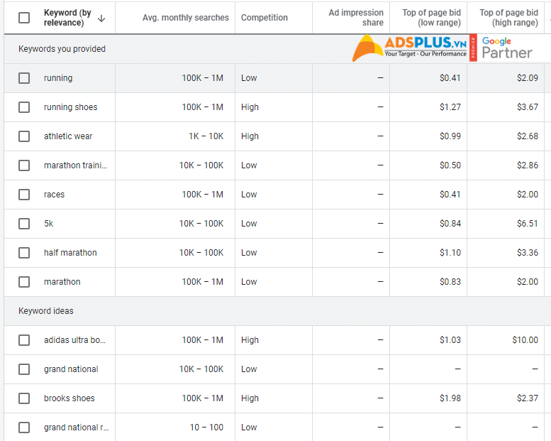551x441 pixels.
Task: Click '1K – 10K' searches for athletic wear
Action: [206, 136]
